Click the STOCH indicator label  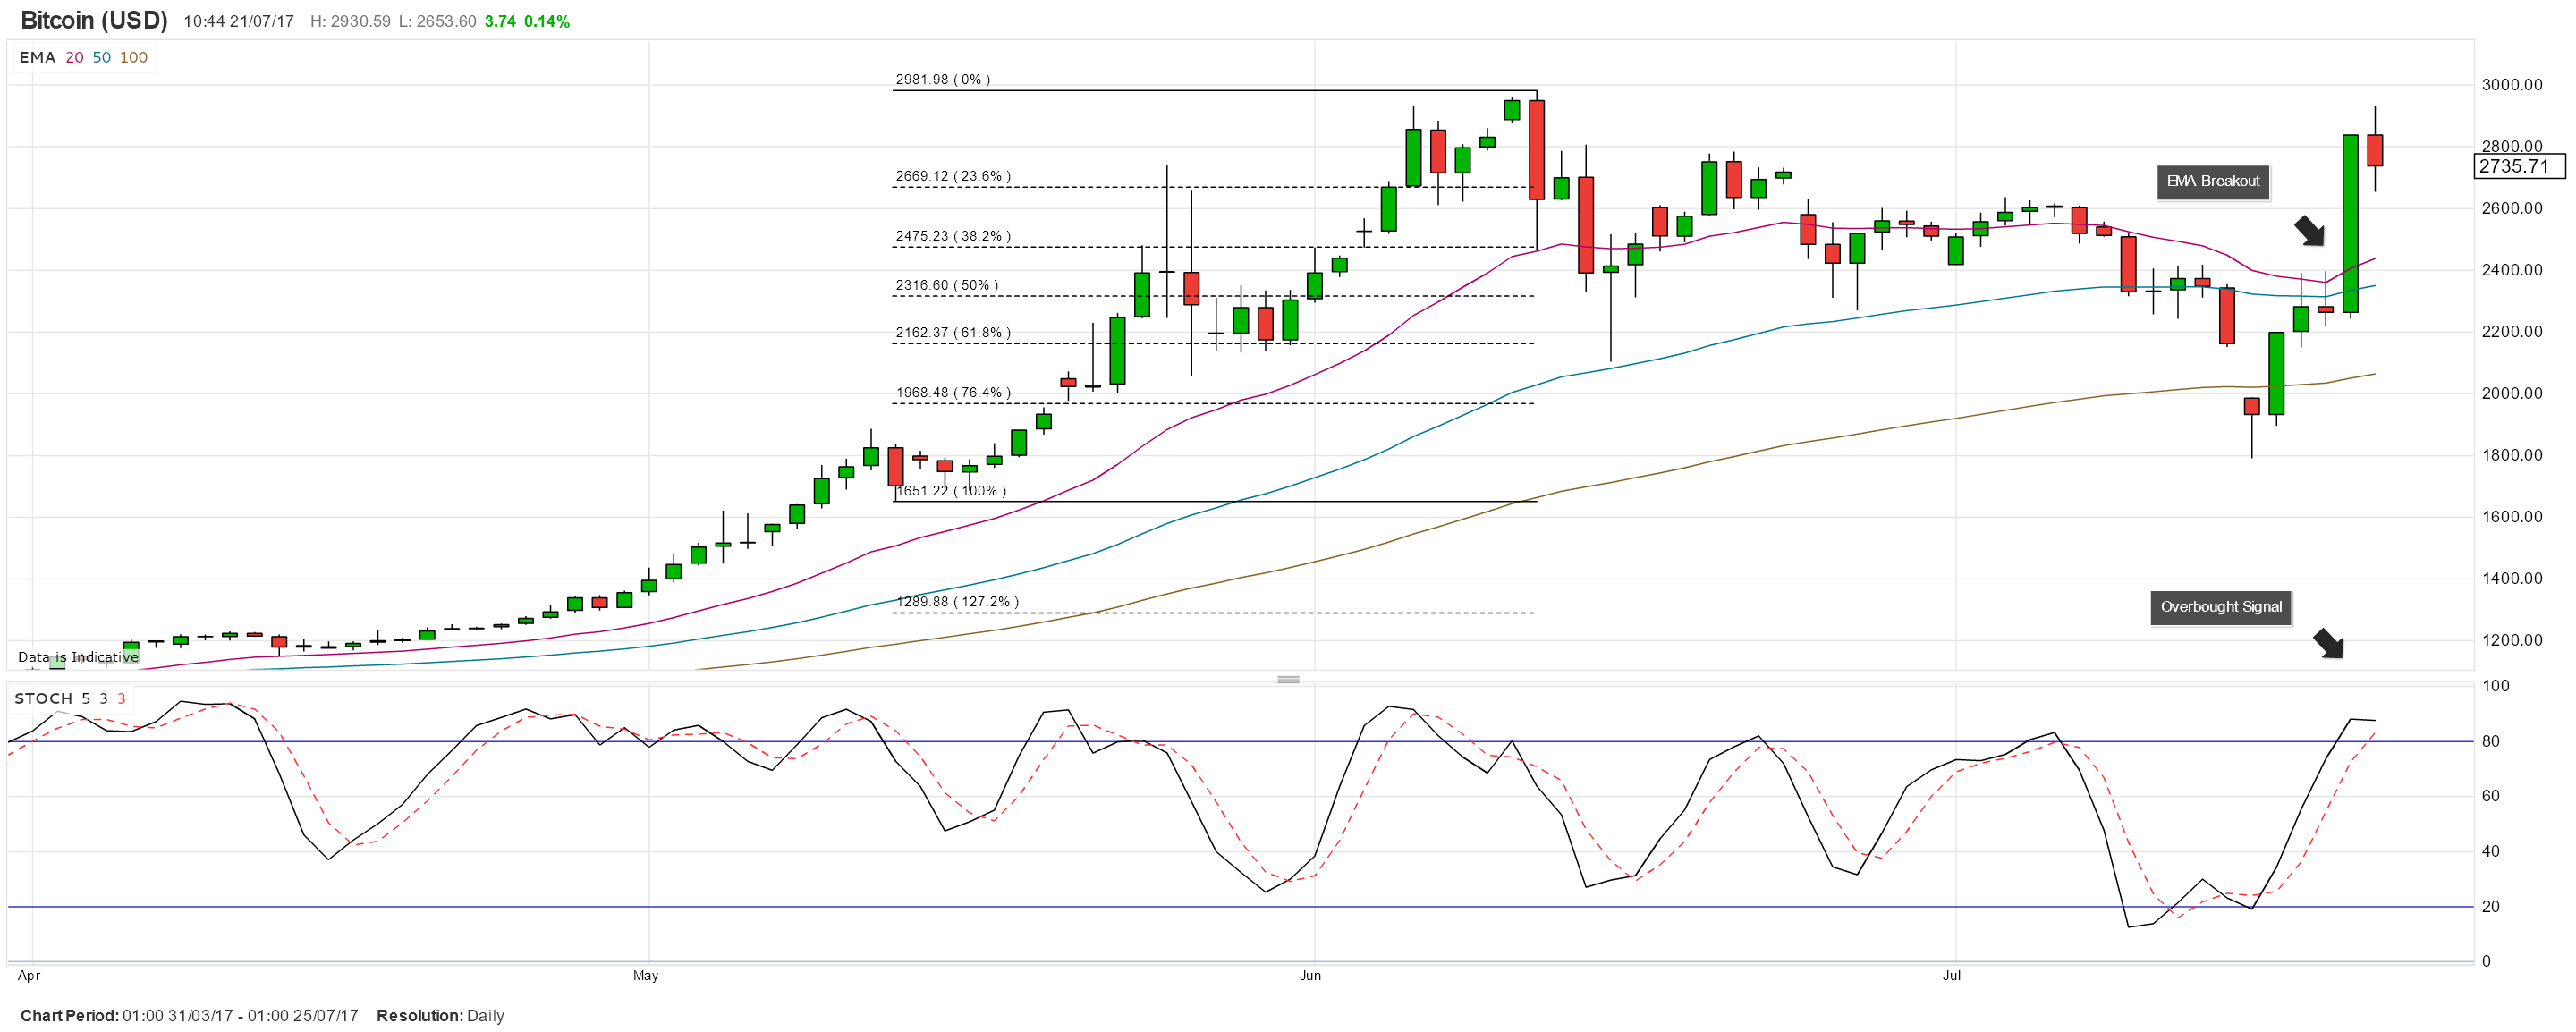pos(43,698)
